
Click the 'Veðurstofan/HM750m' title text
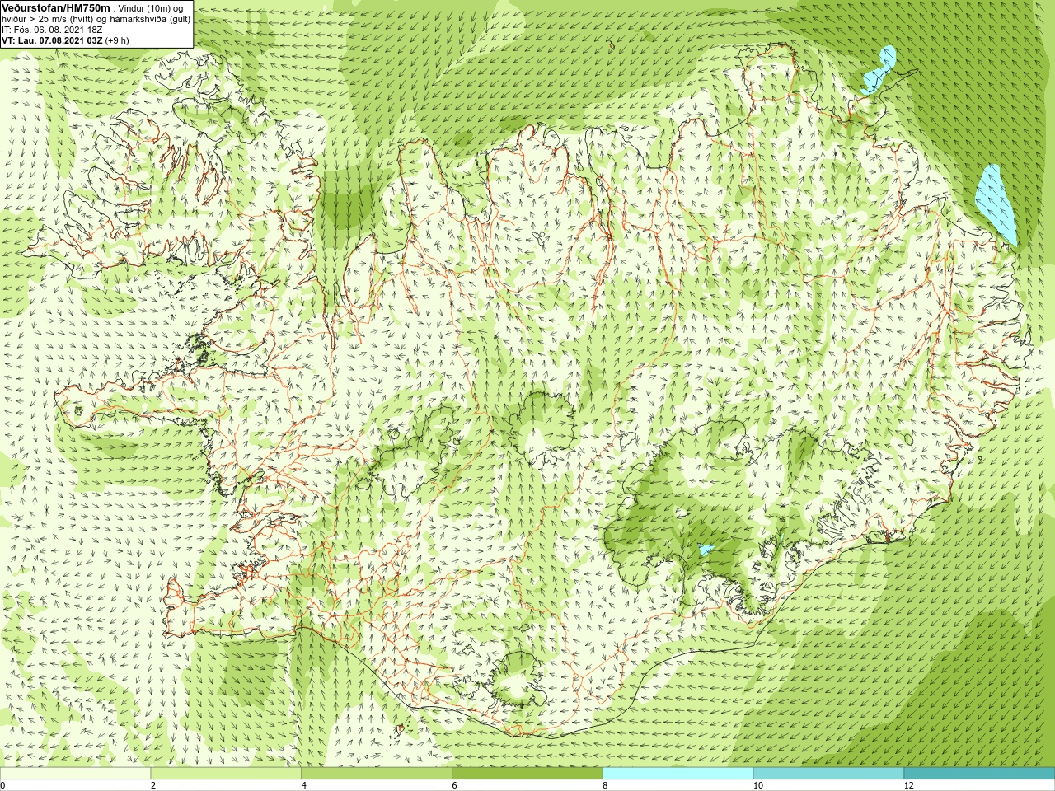(x=56, y=7)
